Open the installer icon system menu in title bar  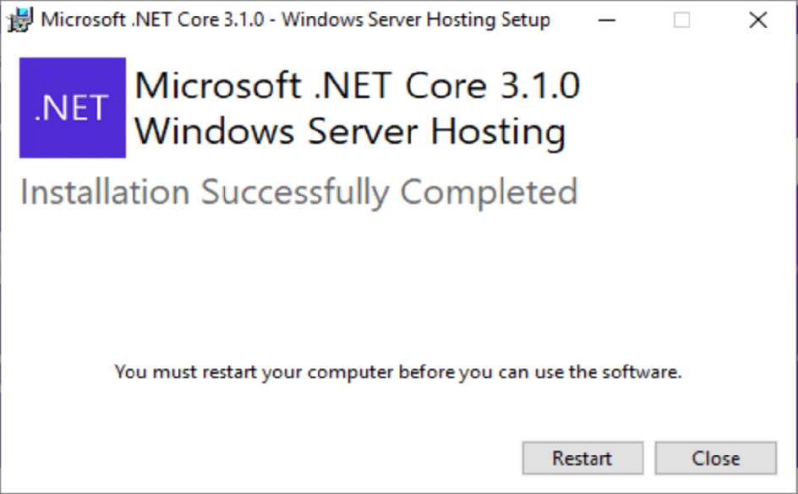tap(19, 19)
